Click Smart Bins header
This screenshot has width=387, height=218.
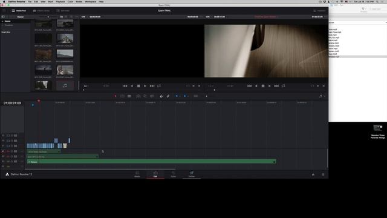(5, 32)
